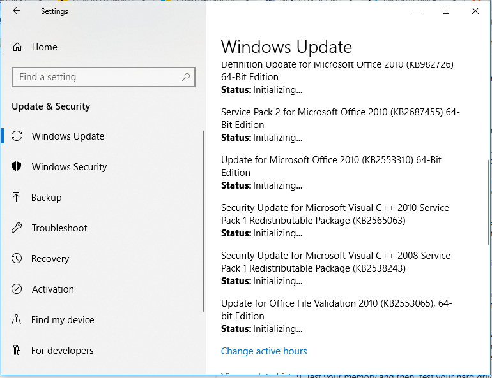Click the Update & Security section header
492x378 pixels.
(x=51, y=106)
